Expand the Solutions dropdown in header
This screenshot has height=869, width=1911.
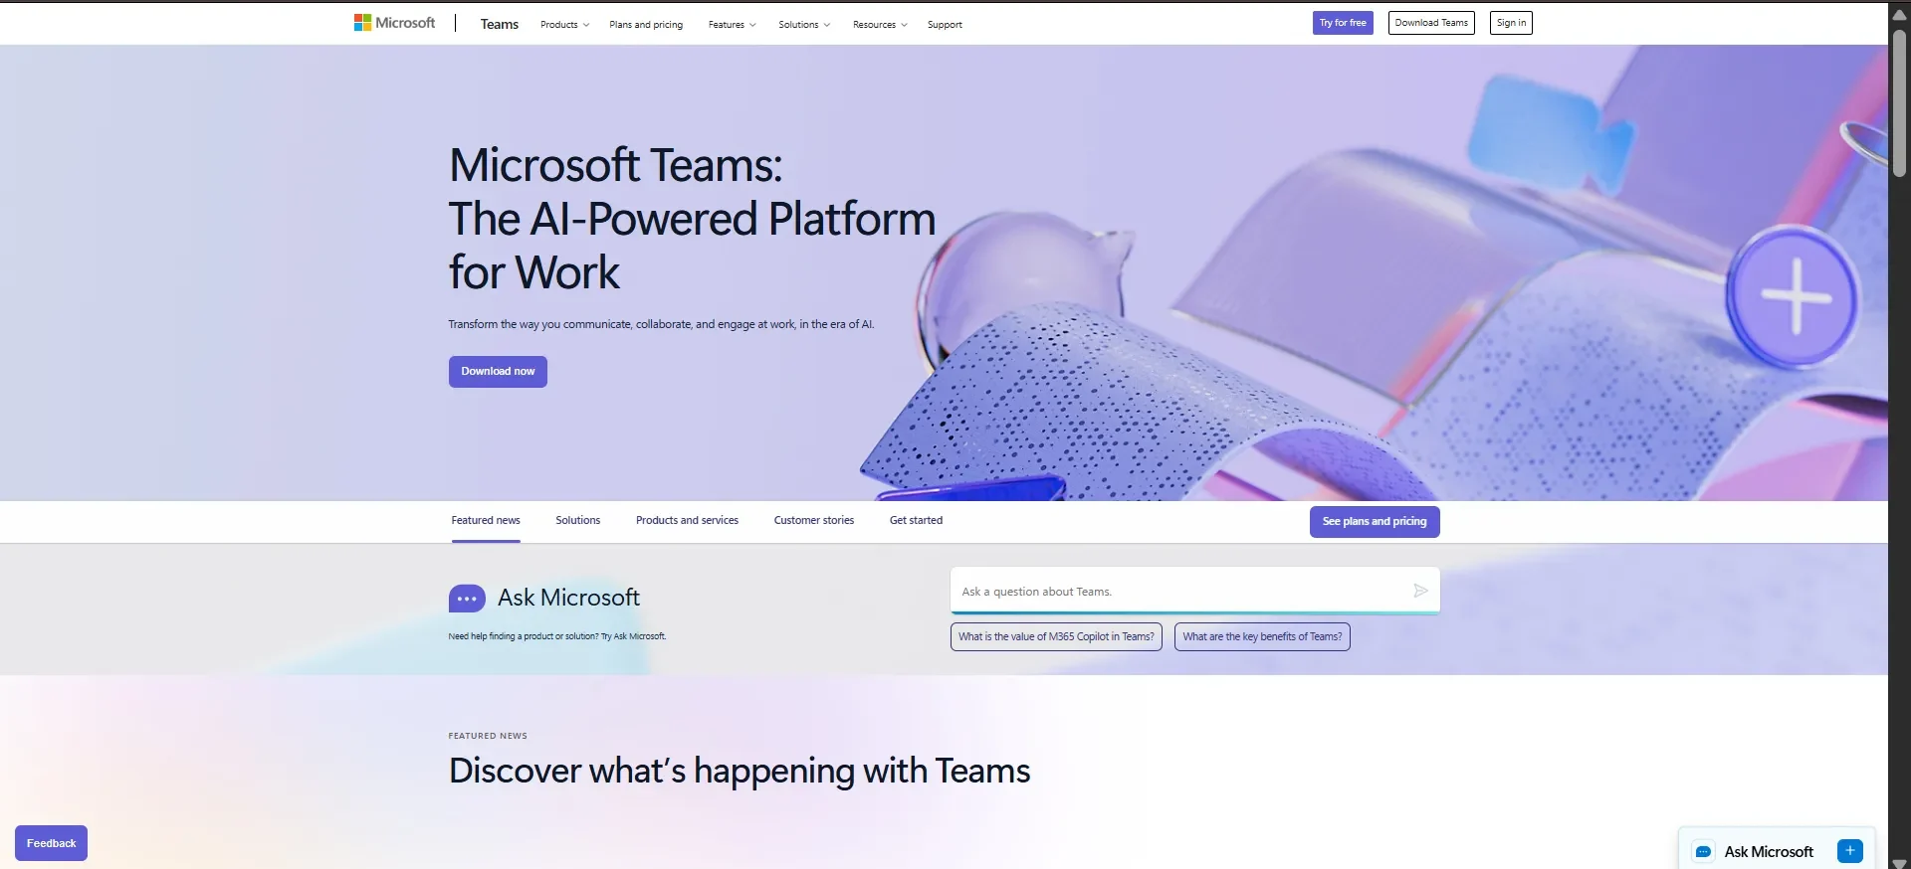click(804, 25)
